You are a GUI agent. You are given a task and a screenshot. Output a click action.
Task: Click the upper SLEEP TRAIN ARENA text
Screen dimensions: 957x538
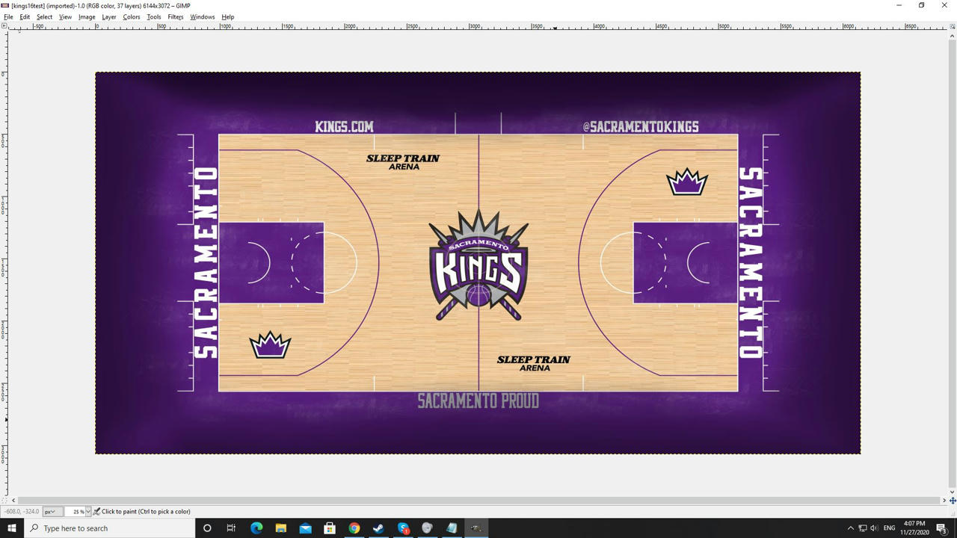click(x=403, y=162)
